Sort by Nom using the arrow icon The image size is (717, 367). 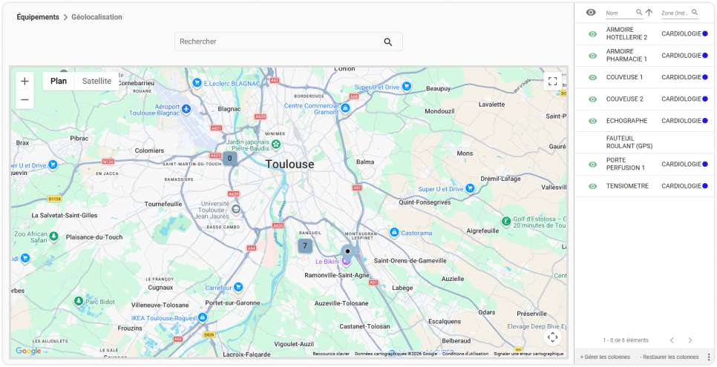tap(649, 13)
